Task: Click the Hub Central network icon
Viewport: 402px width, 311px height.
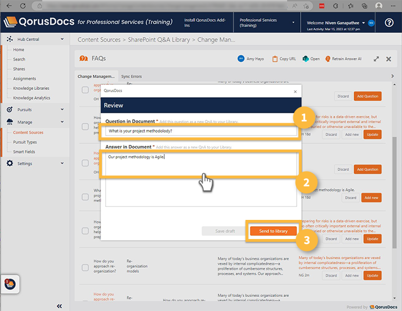Action: [x=10, y=39]
